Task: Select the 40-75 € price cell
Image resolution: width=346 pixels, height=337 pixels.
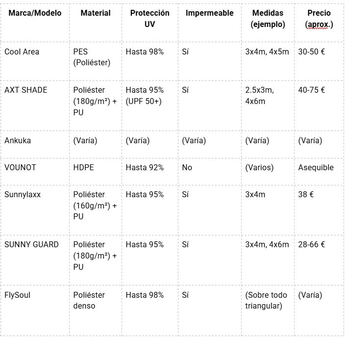Action: [312, 90]
